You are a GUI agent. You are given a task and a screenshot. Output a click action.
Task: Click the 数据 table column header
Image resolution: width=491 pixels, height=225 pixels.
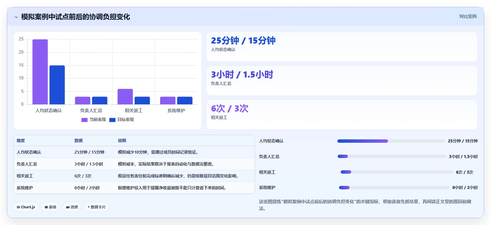(x=79, y=141)
